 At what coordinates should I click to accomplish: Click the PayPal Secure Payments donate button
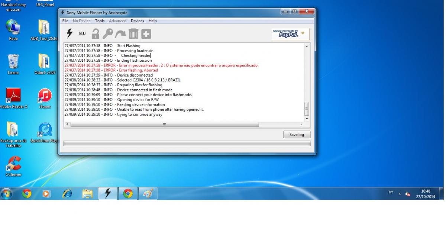(x=290, y=34)
